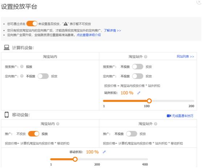Click the video camera icon by 无线直通车技巧

[169, 116]
